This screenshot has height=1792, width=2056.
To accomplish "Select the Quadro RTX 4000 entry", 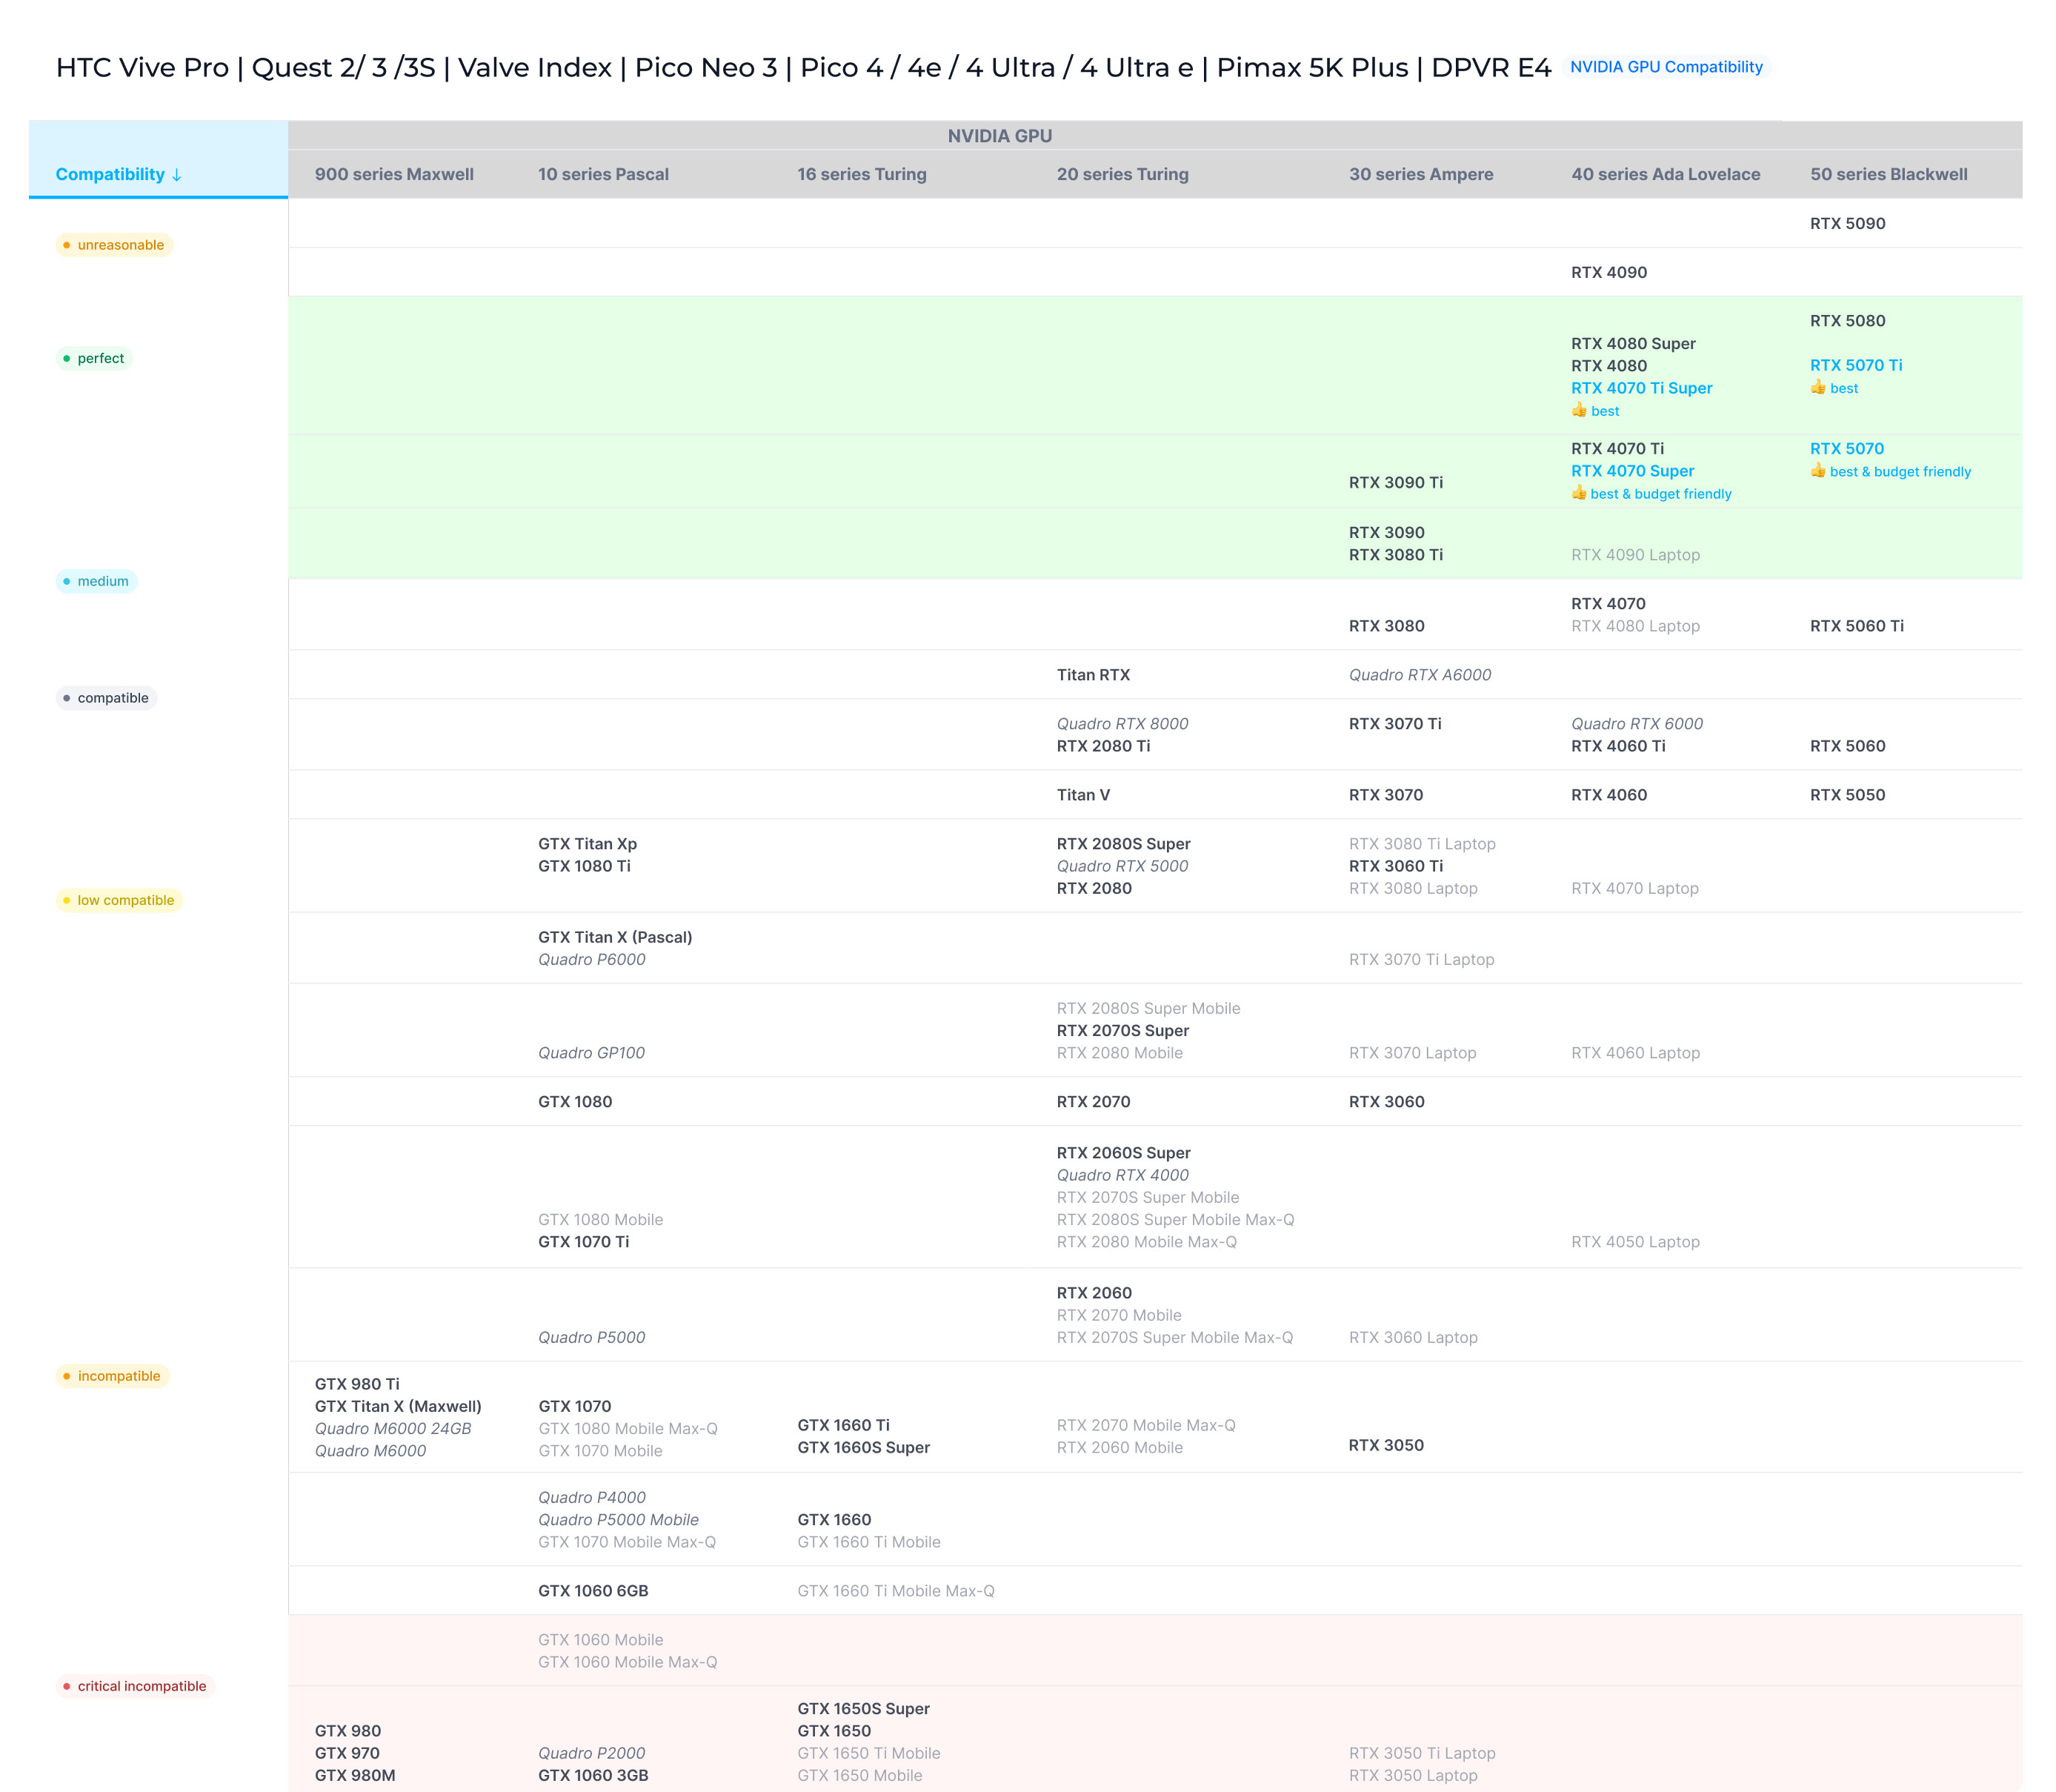I will [1122, 1175].
